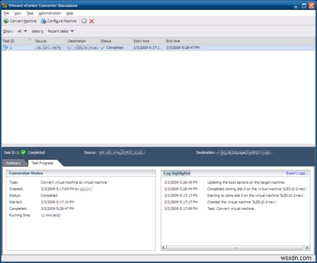Click the Export Logs link
The image size is (317, 263).
[297, 173]
